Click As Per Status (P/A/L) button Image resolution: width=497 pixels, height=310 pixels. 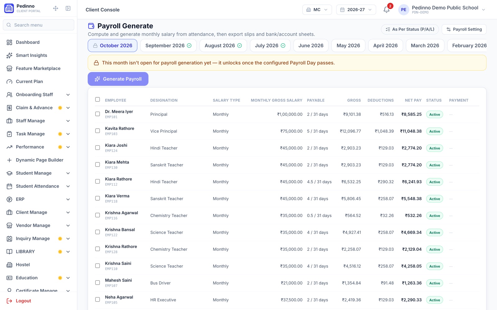[410, 29]
